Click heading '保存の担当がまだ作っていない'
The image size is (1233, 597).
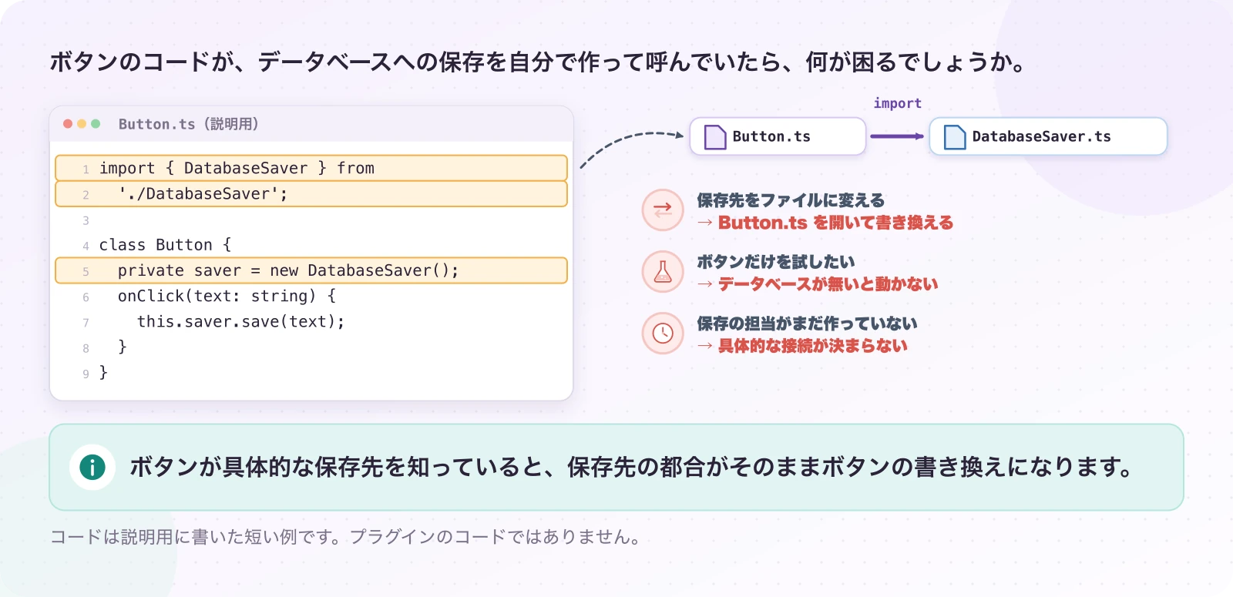pyautogui.click(x=807, y=324)
